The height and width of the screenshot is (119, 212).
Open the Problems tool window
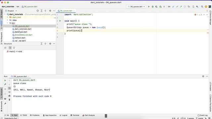click(x=34, y=115)
